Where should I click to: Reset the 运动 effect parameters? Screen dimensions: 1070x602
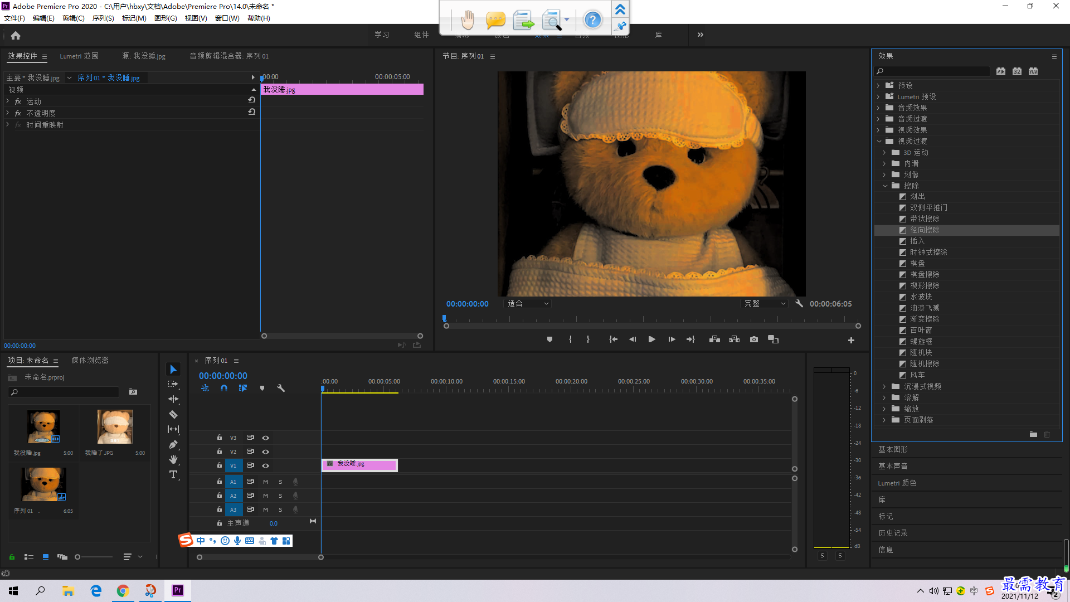252,100
